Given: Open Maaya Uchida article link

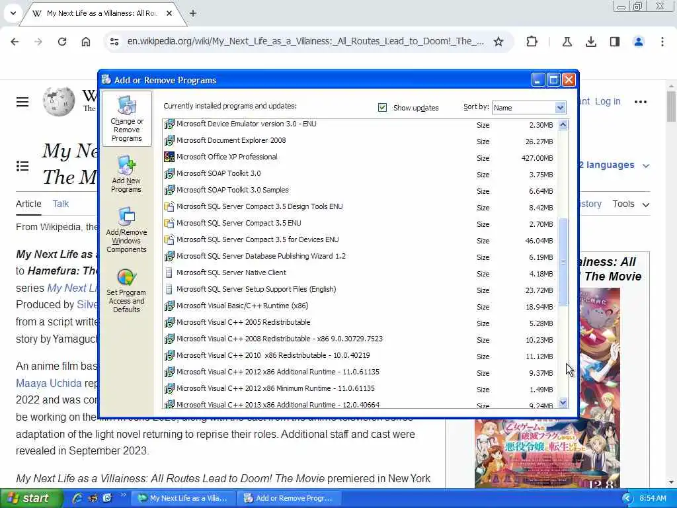Looking at the screenshot, I should 49,383.
